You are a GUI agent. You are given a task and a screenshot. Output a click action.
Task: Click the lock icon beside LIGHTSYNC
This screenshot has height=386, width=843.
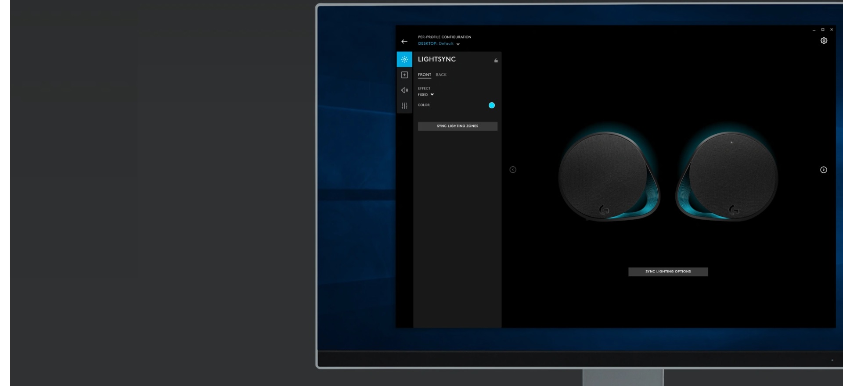pyautogui.click(x=496, y=61)
